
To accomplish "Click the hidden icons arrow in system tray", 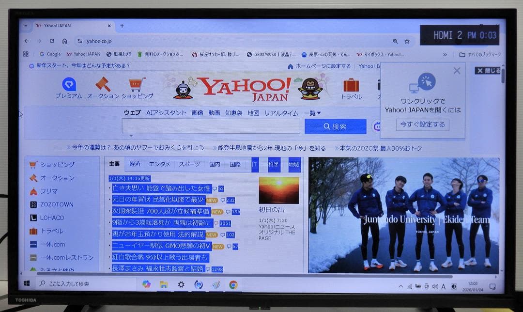I will click(x=400, y=286).
